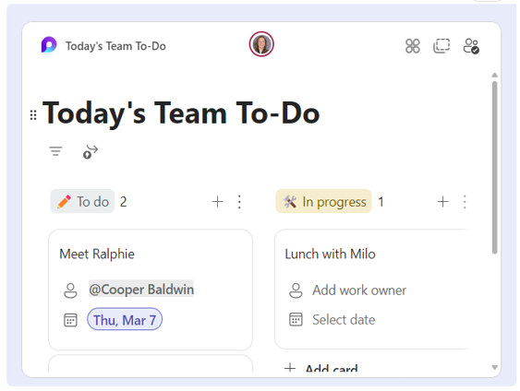Viewport: 520px width, 391px height.
Task: Open the shared people access icon
Action: click(x=471, y=46)
